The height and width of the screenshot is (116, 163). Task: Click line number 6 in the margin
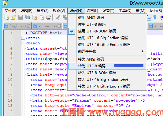click(x=11, y=59)
